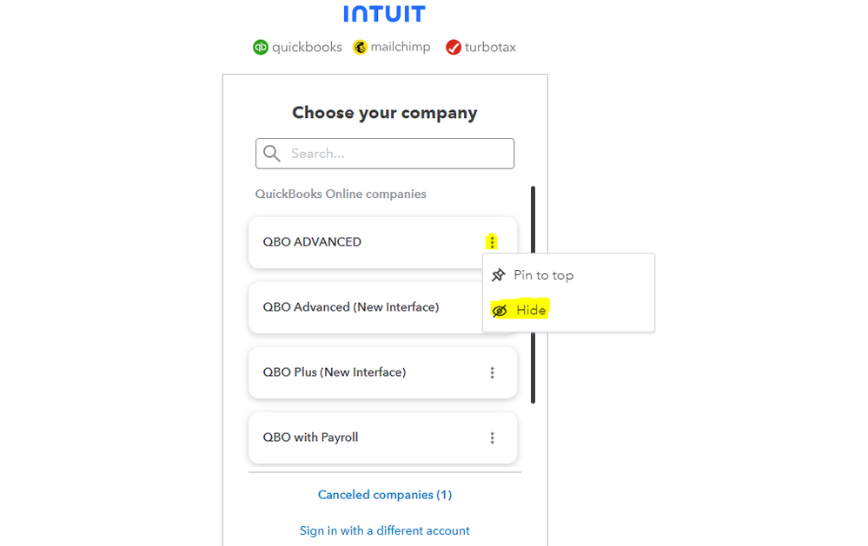Sign in with a different account
Viewport: 868px width, 546px height.
click(385, 530)
